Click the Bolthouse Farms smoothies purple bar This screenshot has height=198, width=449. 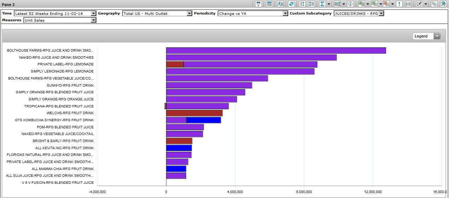click(x=276, y=51)
